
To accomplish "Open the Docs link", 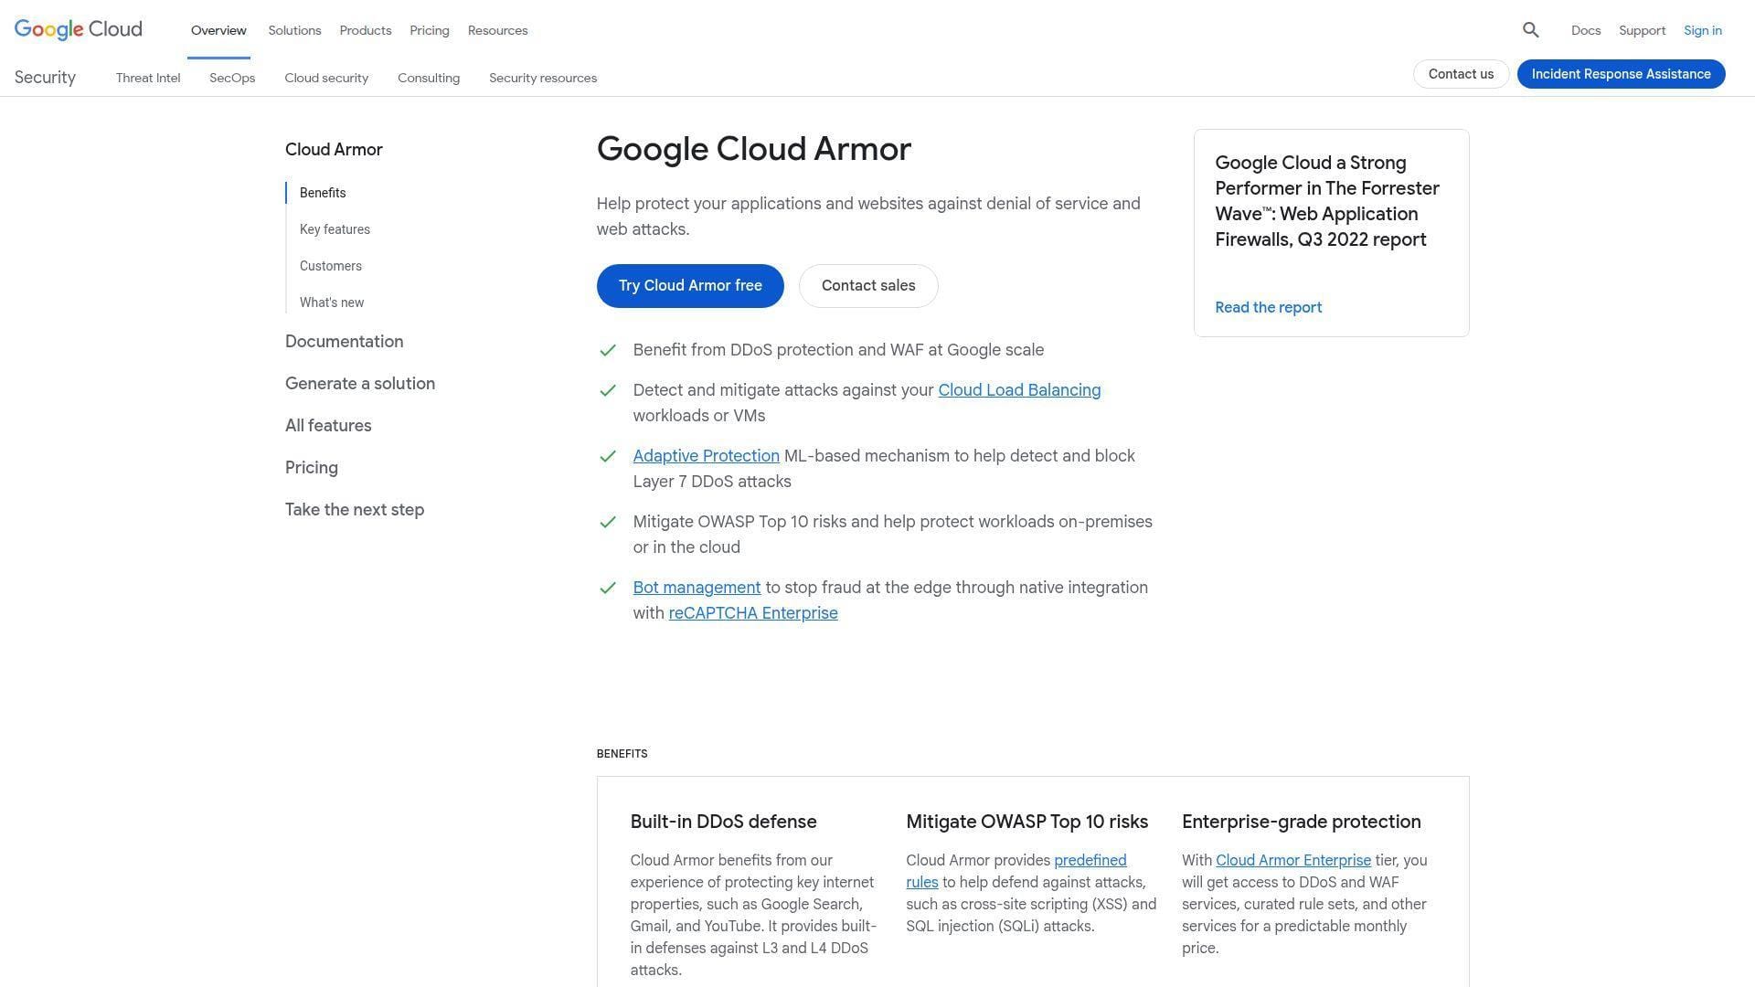I will (1586, 30).
